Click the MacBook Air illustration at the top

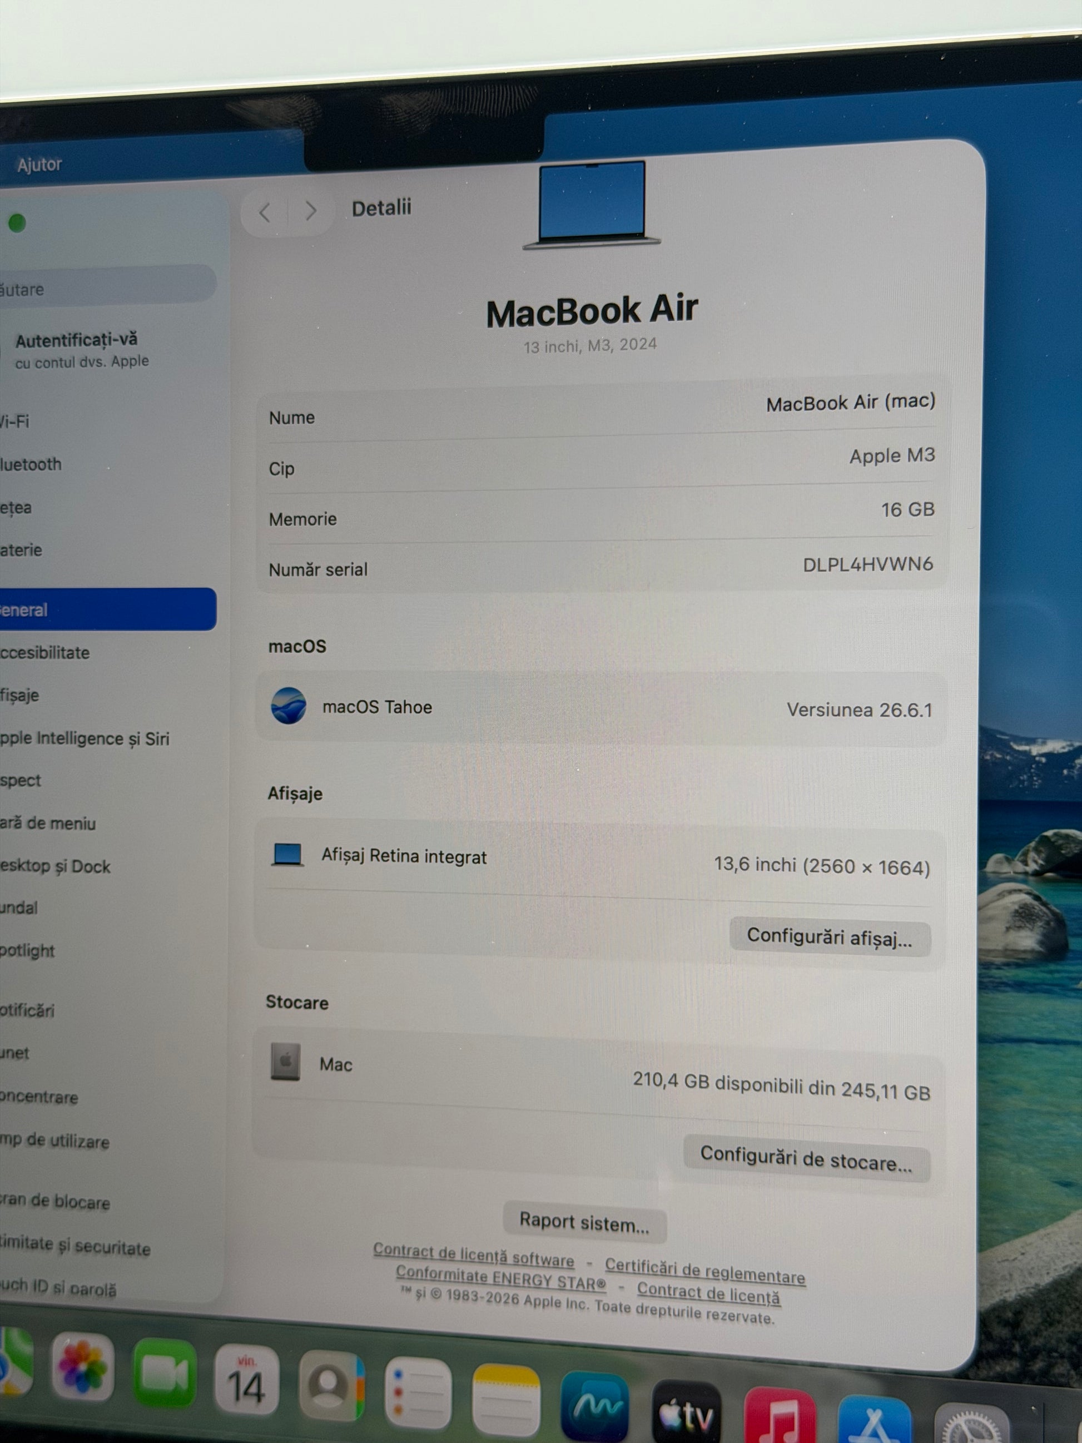tap(592, 205)
